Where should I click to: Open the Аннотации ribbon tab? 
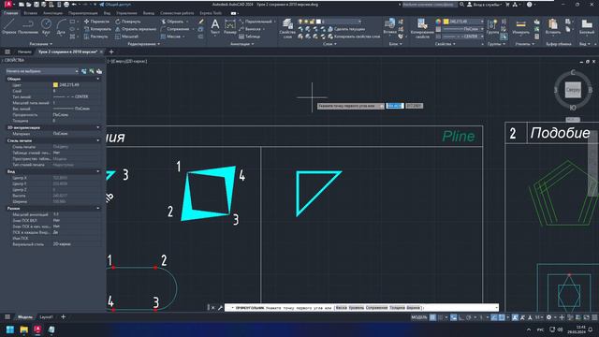pyautogui.click(x=52, y=13)
